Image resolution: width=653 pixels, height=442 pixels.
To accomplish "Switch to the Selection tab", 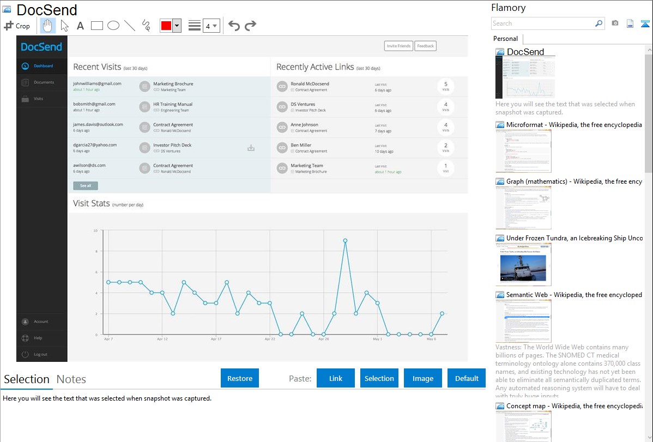I will (x=27, y=379).
